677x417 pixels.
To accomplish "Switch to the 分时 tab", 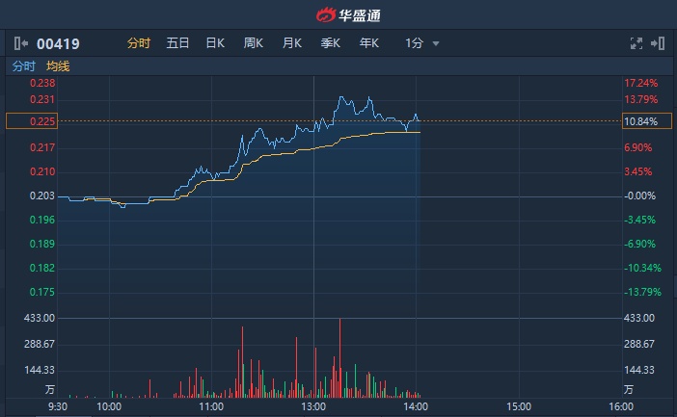I will (139, 43).
